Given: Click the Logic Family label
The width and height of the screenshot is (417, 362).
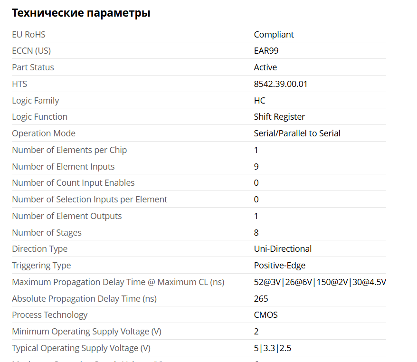Looking at the screenshot, I should 36,101.
